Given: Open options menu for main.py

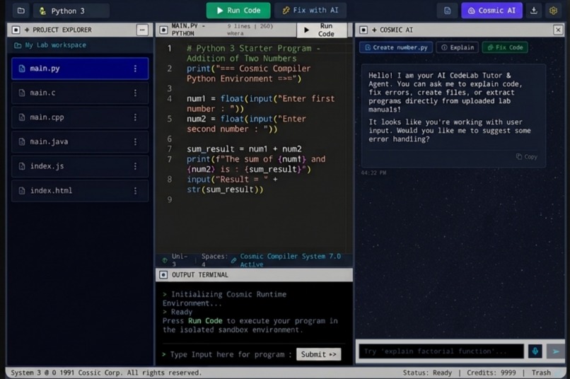Looking at the screenshot, I should [x=135, y=69].
